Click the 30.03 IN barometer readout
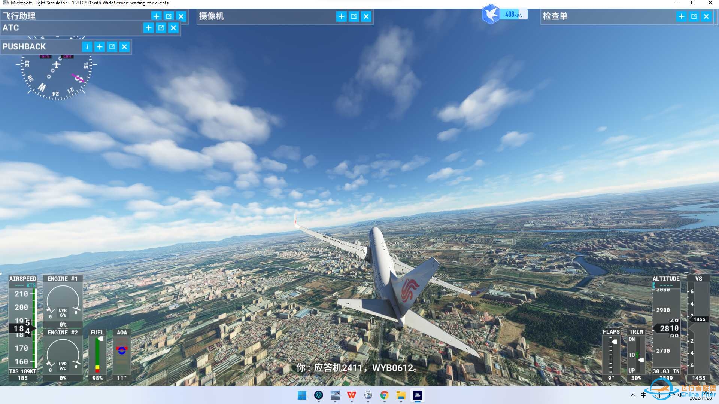Image resolution: width=719 pixels, height=404 pixels. click(666, 371)
